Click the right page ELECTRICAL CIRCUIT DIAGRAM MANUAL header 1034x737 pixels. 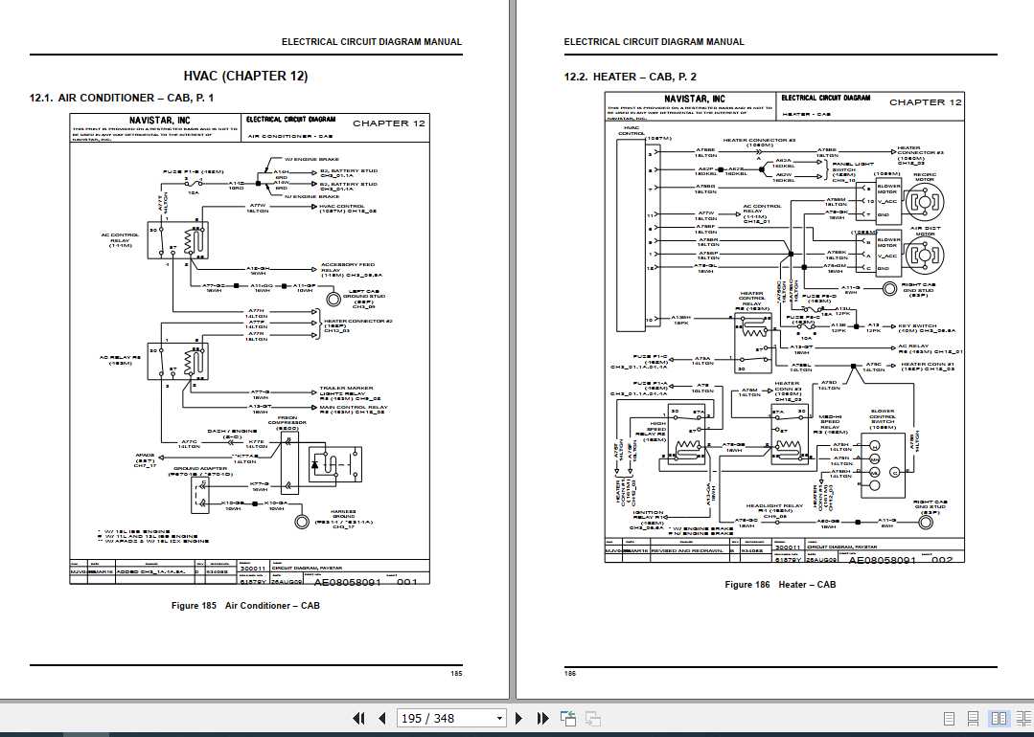(654, 41)
